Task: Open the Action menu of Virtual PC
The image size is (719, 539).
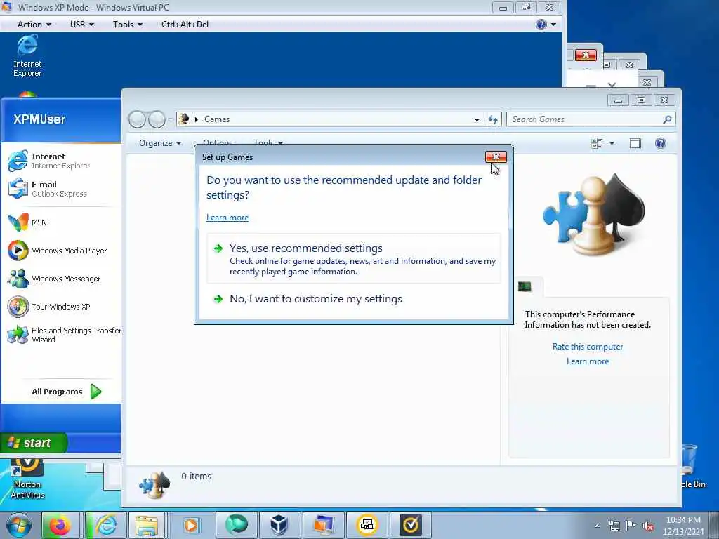Action: click(34, 25)
